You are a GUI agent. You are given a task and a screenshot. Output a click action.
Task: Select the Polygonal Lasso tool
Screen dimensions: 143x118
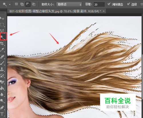(2, 31)
